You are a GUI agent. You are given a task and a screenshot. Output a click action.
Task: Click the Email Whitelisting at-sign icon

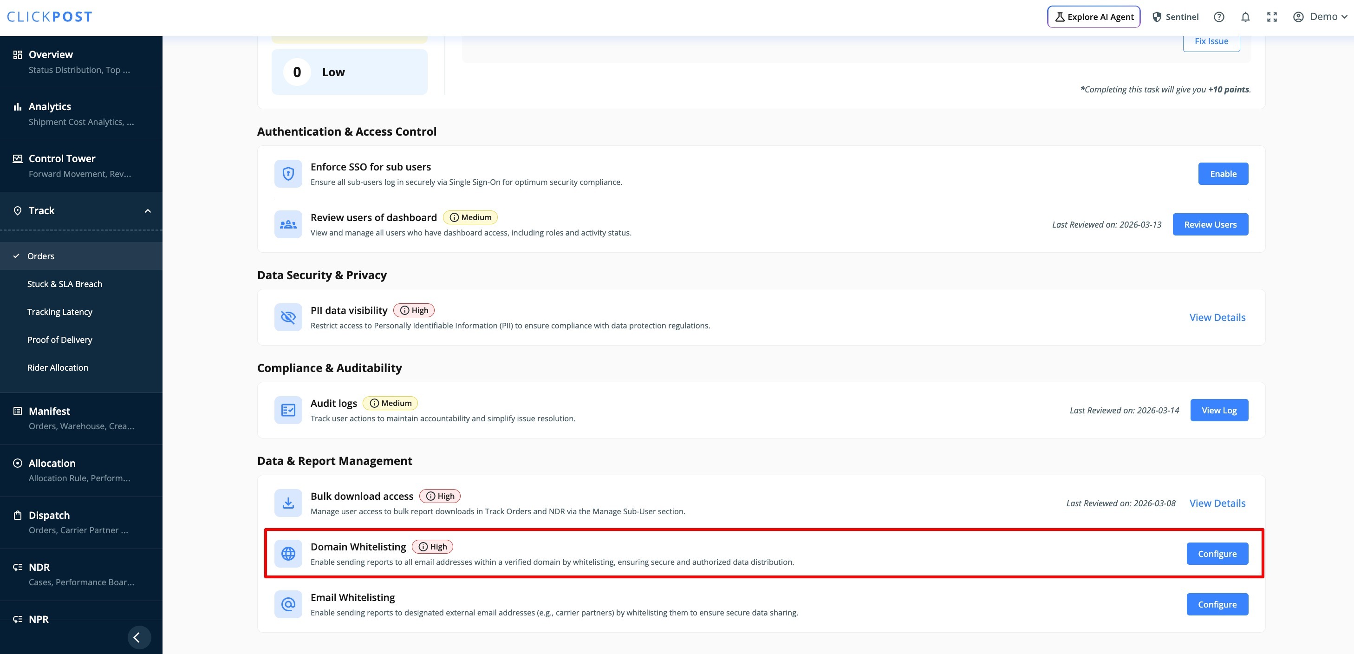(x=288, y=604)
